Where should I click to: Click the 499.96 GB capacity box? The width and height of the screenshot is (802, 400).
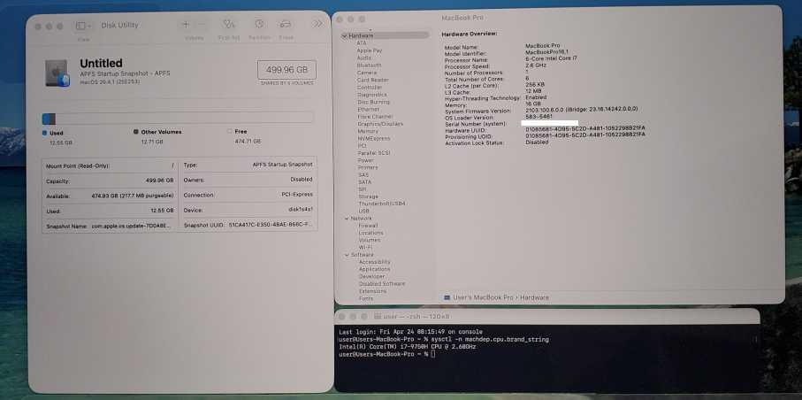point(286,70)
